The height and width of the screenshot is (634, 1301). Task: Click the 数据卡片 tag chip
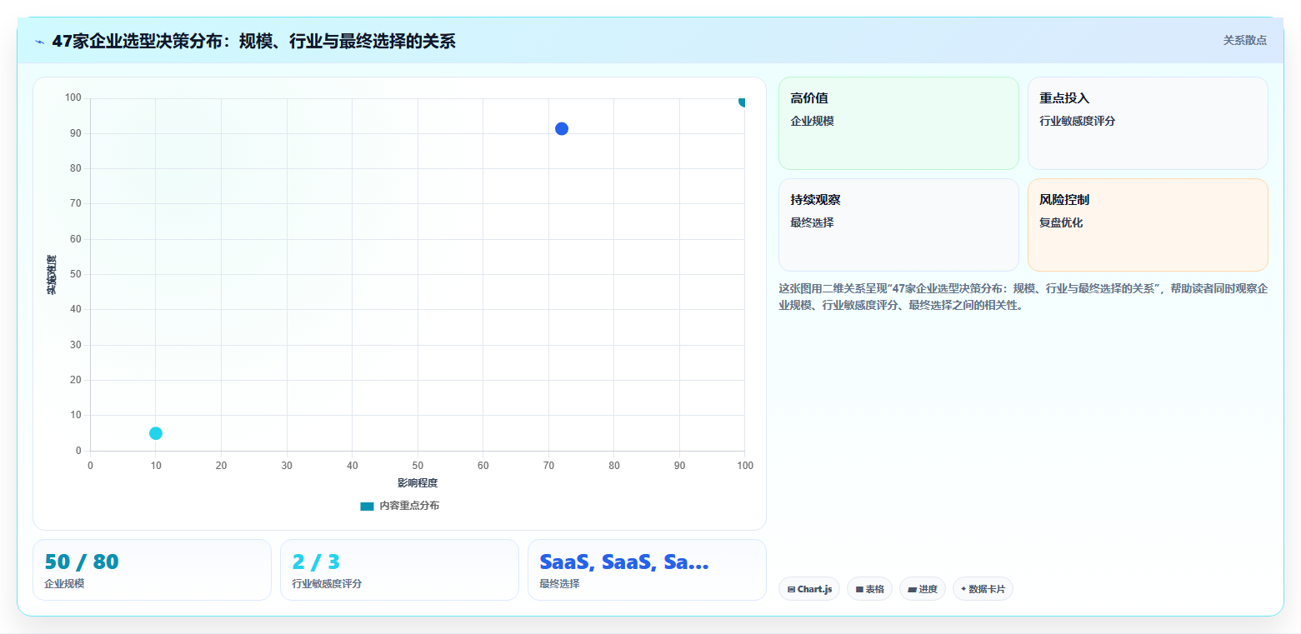tap(983, 589)
